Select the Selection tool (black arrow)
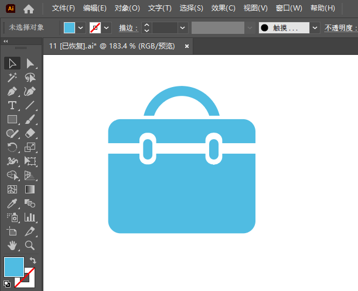The image size is (358, 291). [12, 63]
